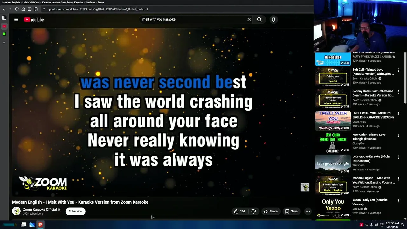Viewport: 407px width, 229px height.
Task: Open more actions menu under video
Action: (x=308, y=211)
